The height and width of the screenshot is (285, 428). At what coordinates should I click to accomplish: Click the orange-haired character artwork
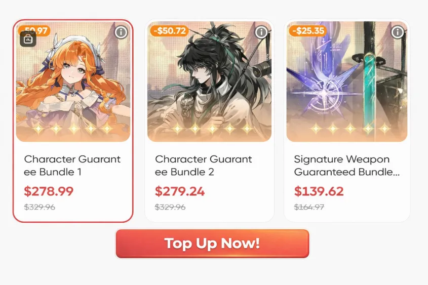click(73, 82)
